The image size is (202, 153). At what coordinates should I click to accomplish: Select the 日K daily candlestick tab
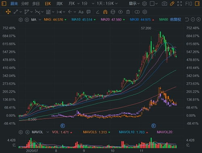(x=48, y=4)
